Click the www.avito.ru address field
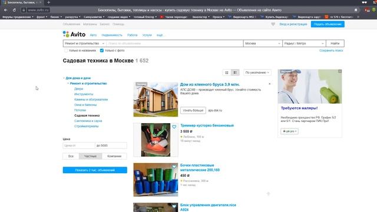Viewport: 377px width, 212px height. [x=38, y=10]
